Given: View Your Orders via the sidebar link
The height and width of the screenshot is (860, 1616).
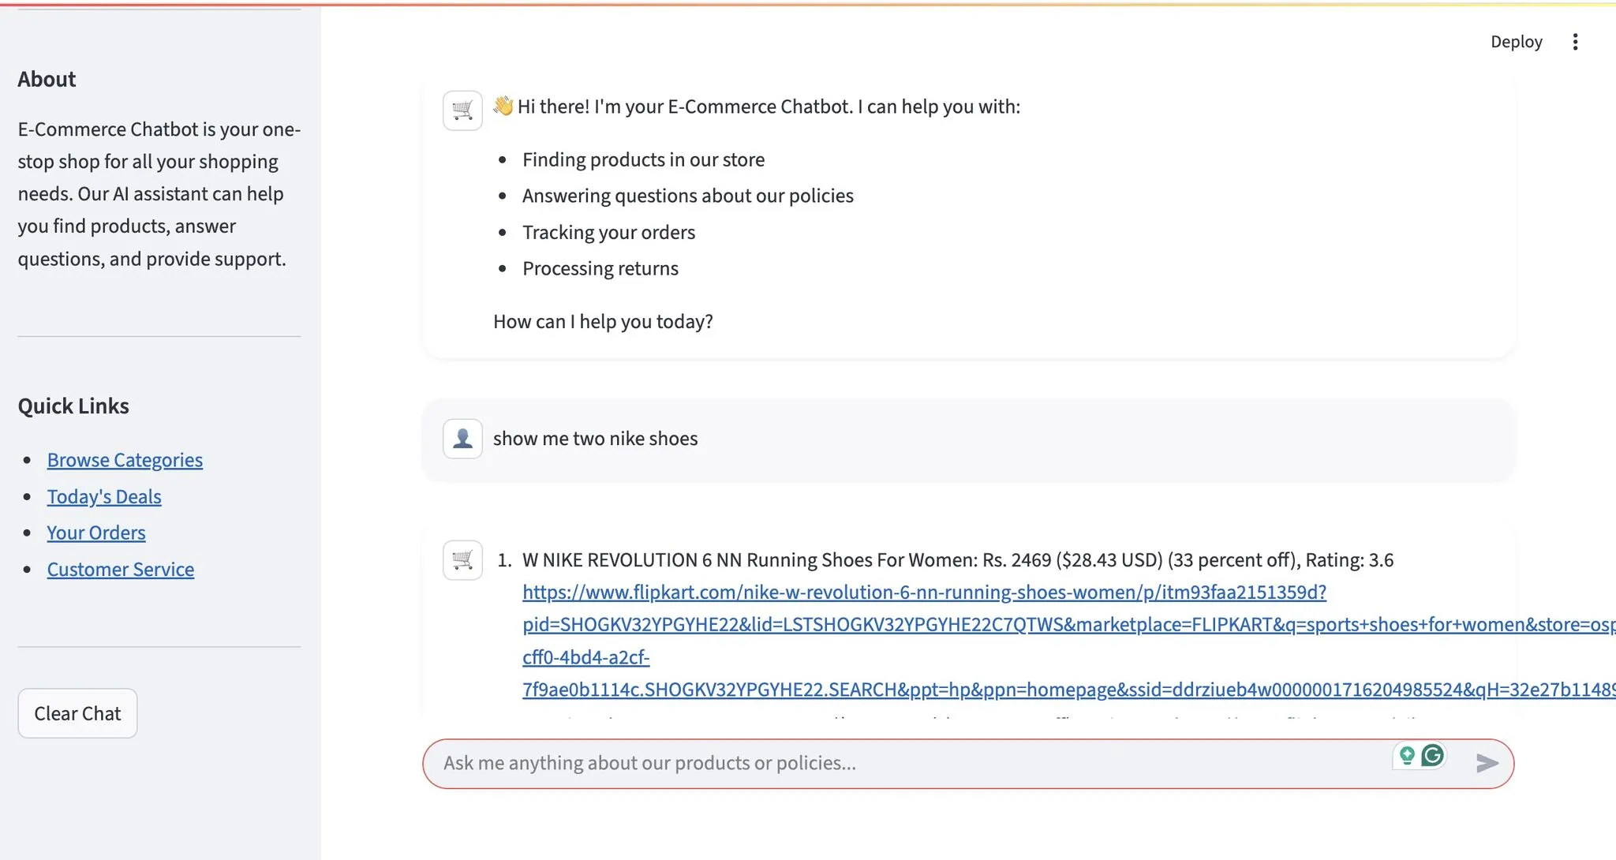Looking at the screenshot, I should click(95, 533).
